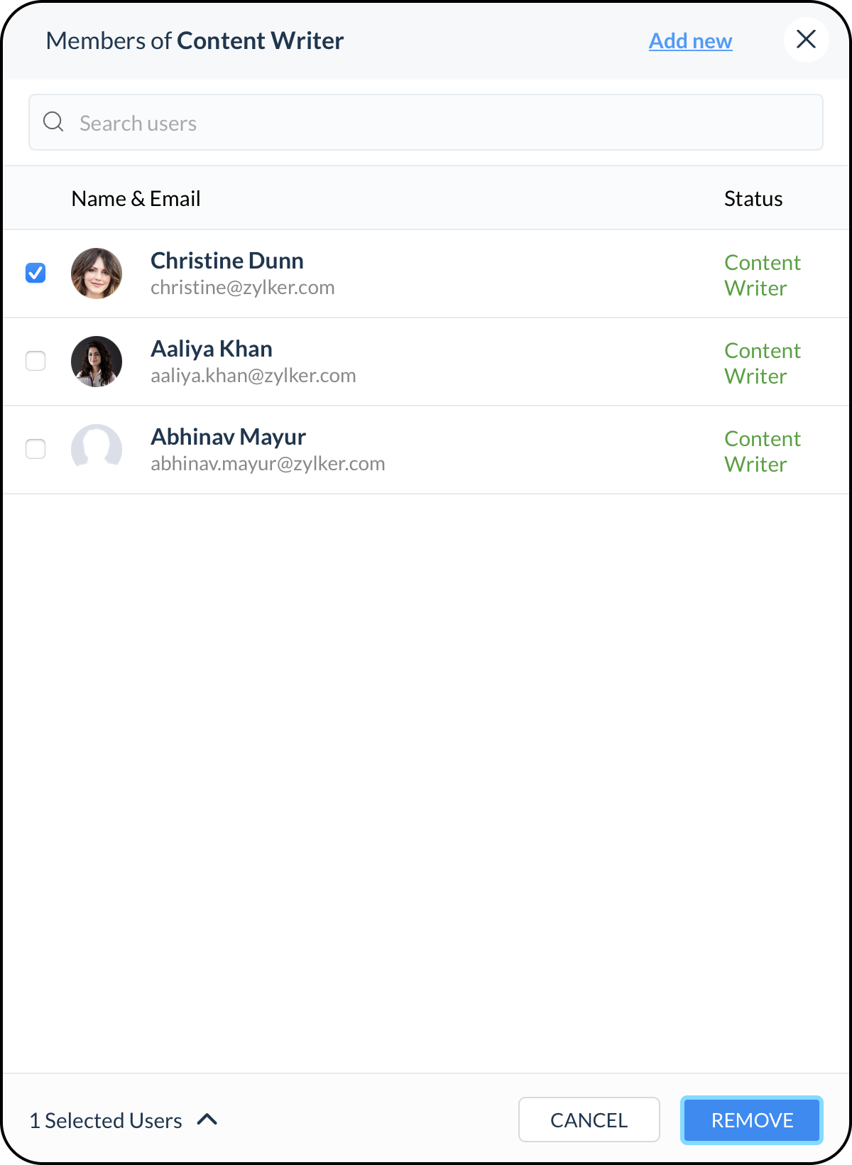Click the CANCEL button
The height and width of the screenshot is (1165, 852).
(x=589, y=1120)
